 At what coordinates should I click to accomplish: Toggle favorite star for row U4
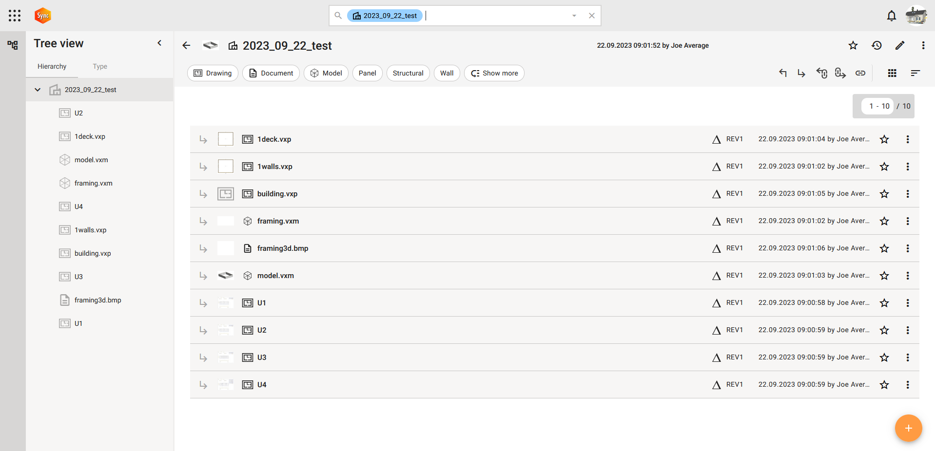(884, 385)
